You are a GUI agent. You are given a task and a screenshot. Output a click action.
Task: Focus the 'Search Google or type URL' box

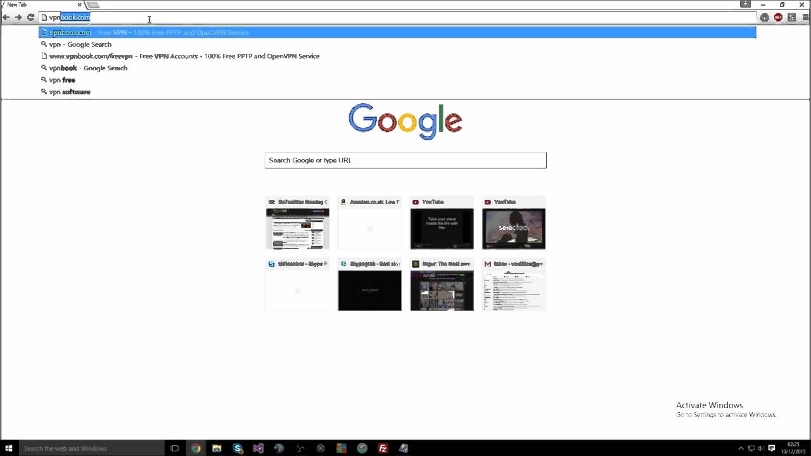pos(405,160)
